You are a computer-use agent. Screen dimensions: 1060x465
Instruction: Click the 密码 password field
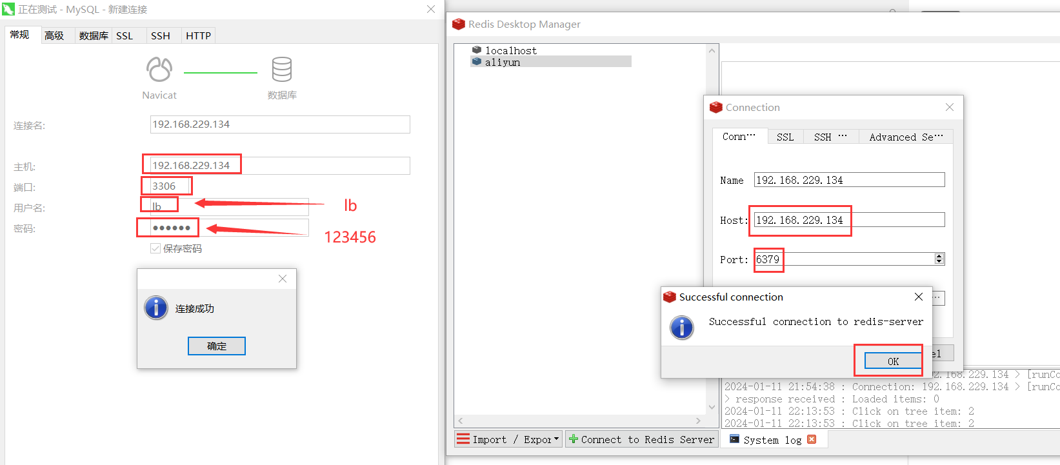229,228
